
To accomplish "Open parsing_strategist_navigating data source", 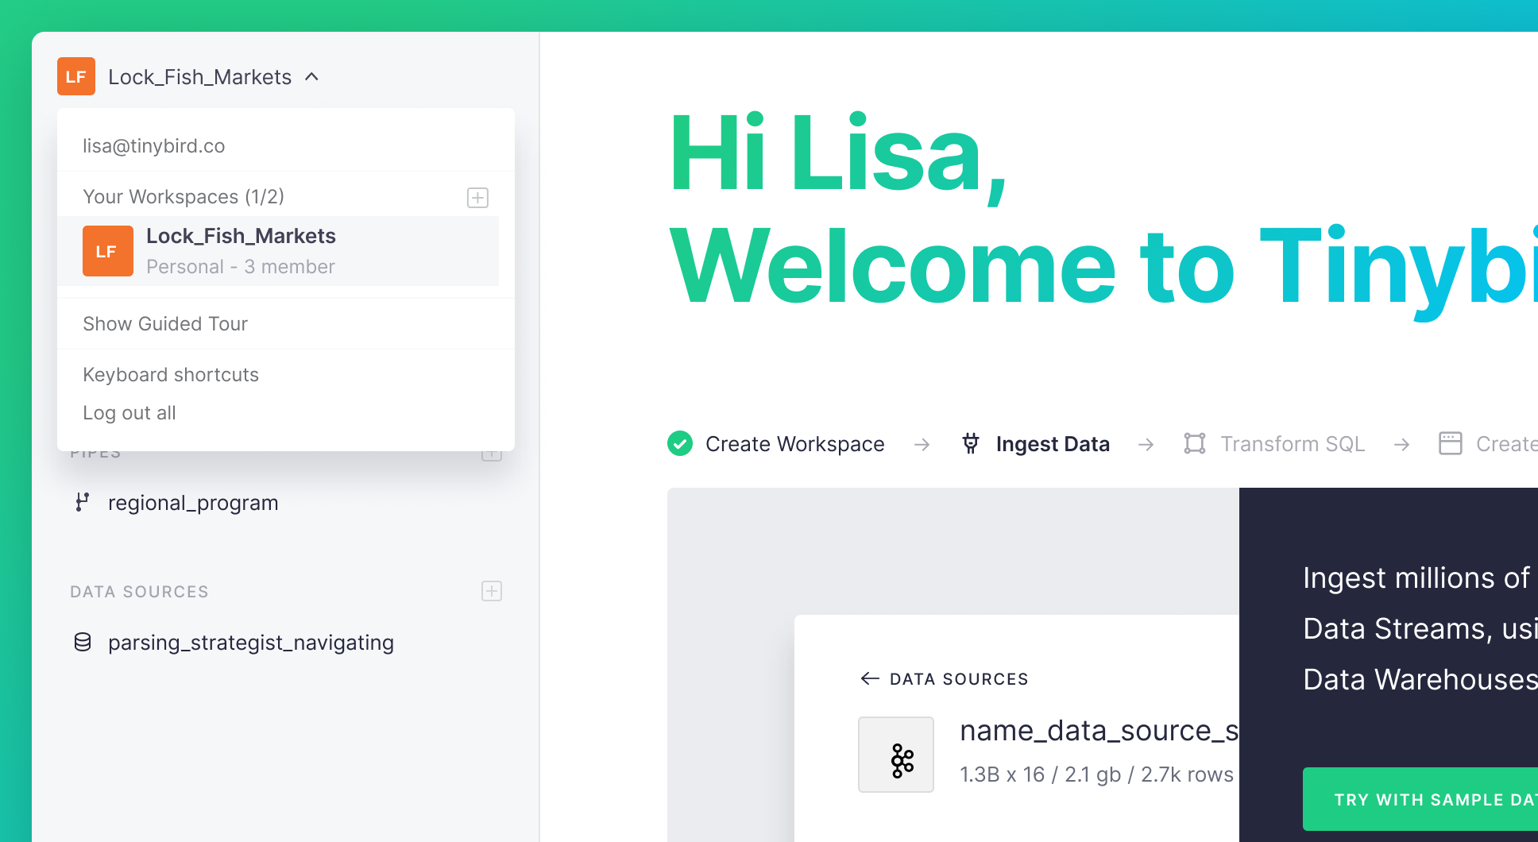I will click(x=251, y=643).
